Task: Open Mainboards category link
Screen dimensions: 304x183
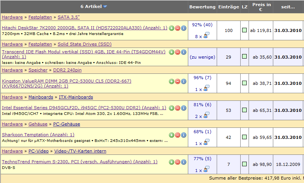Action: pyautogui.click(x=41, y=97)
